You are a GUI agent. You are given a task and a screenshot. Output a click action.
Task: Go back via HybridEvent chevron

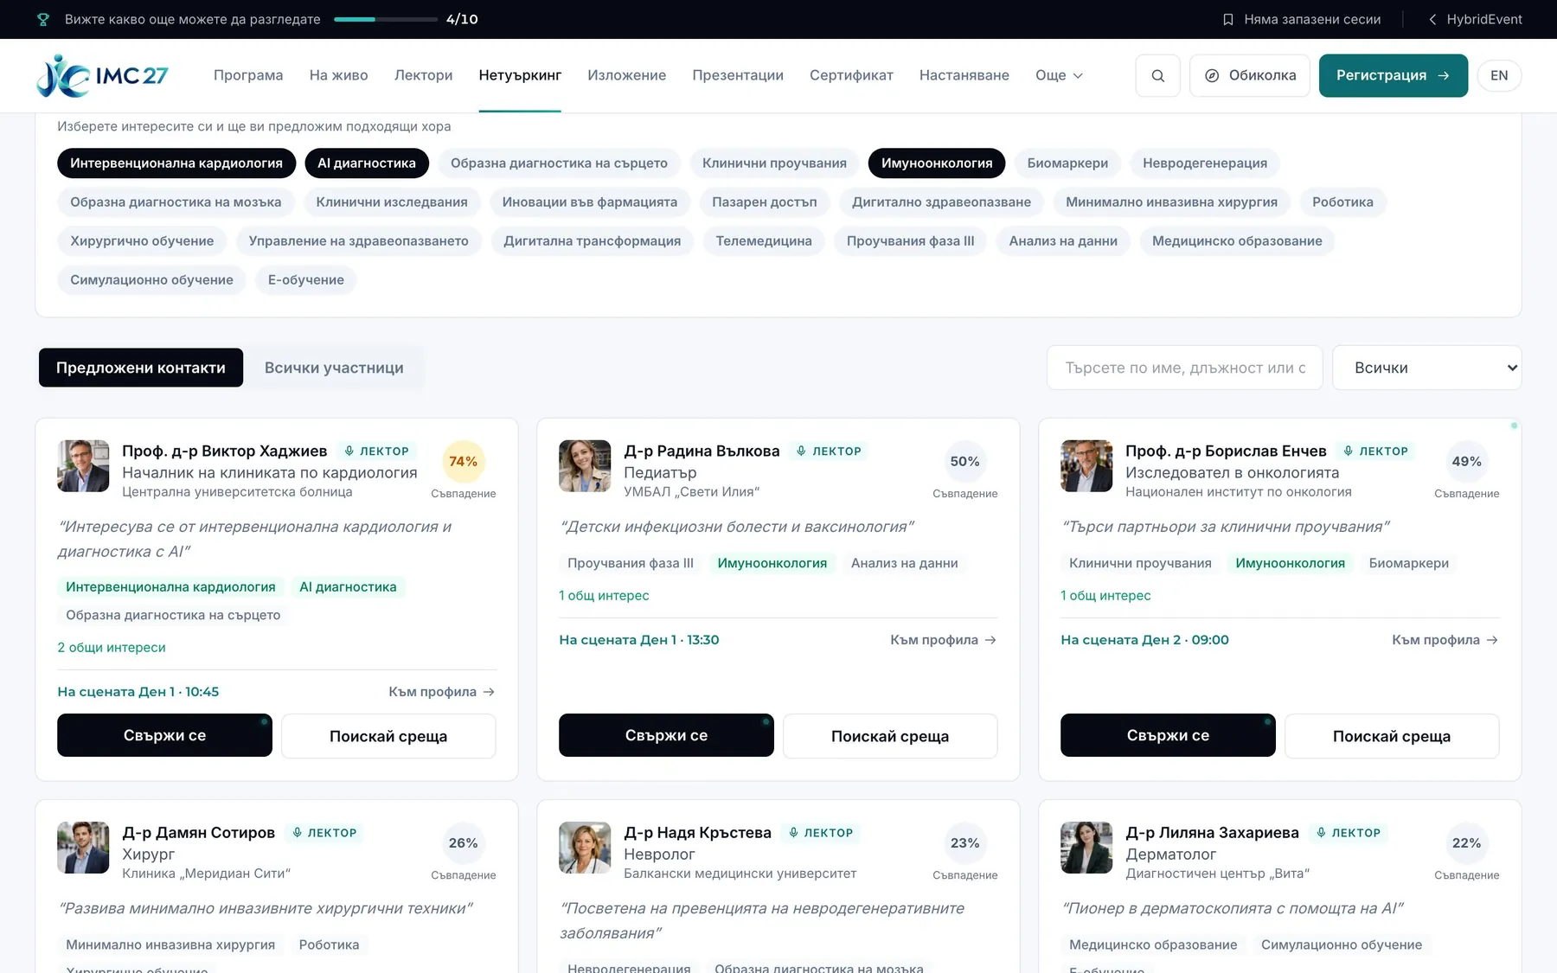tap(1432, 19)
